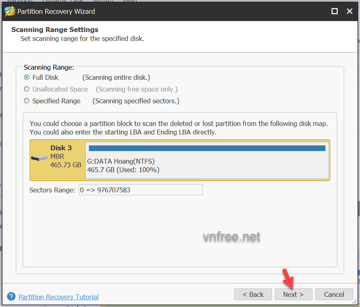Viewport: 360px width, 307px height.
Task: Click the Partition Recovery Wizard title bar icon
Action: pyautogui.click(x=10, y=11)
